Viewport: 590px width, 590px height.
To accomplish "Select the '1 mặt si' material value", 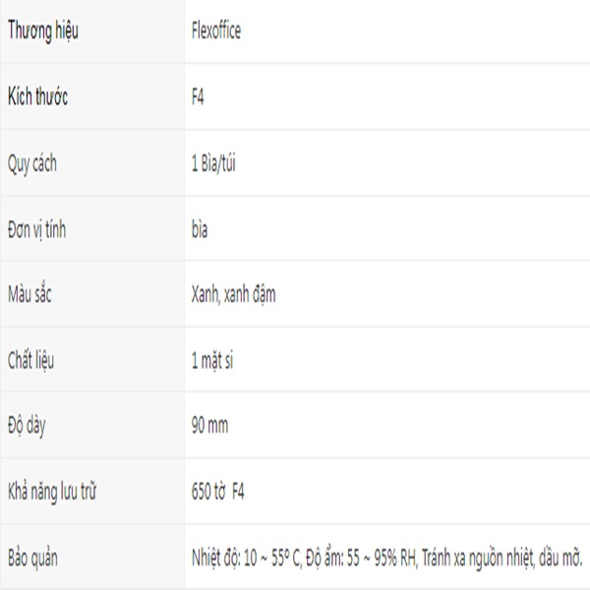I will click(x=213, y=360).
